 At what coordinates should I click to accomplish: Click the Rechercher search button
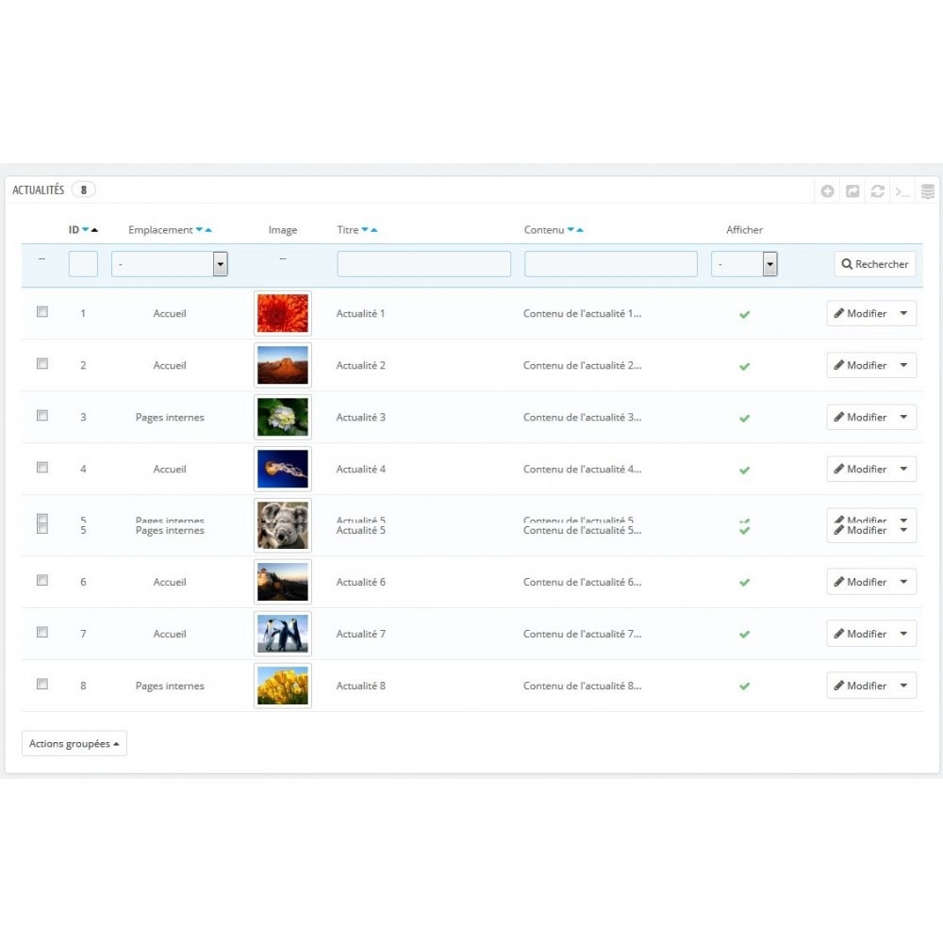(x=875, y=264)
